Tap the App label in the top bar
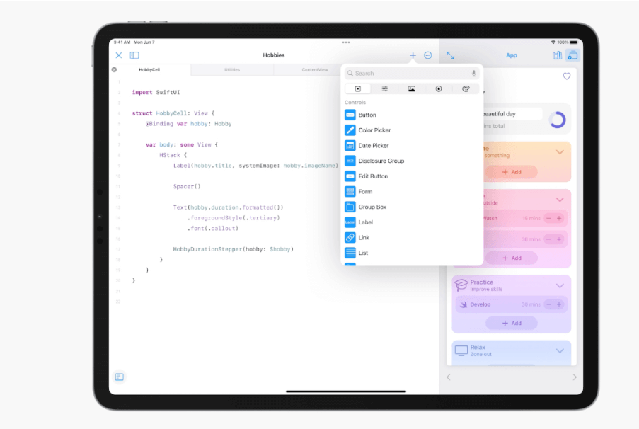The width and height of the screenshot is (639, 429). 511,55
